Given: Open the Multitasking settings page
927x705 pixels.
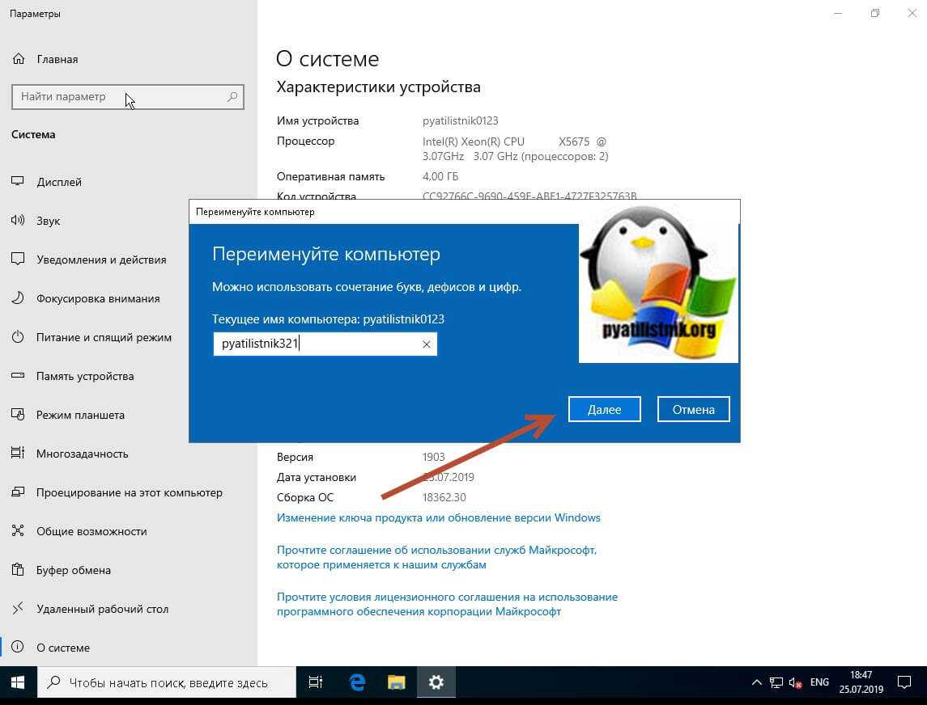Looking at the screenshot, I should 82,454.
